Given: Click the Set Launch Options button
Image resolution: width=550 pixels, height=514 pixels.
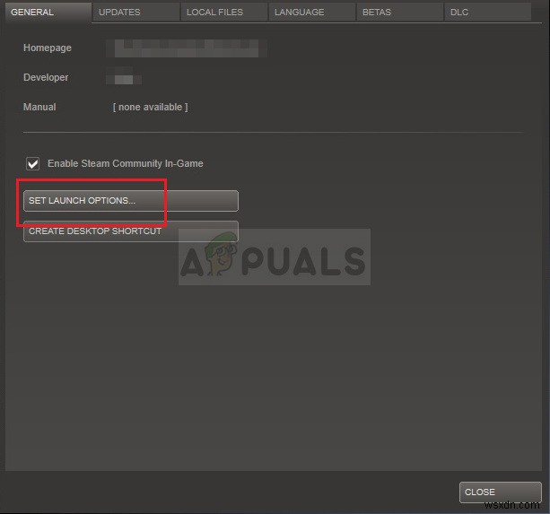Looking at the screenshot, I should [131, 201].
